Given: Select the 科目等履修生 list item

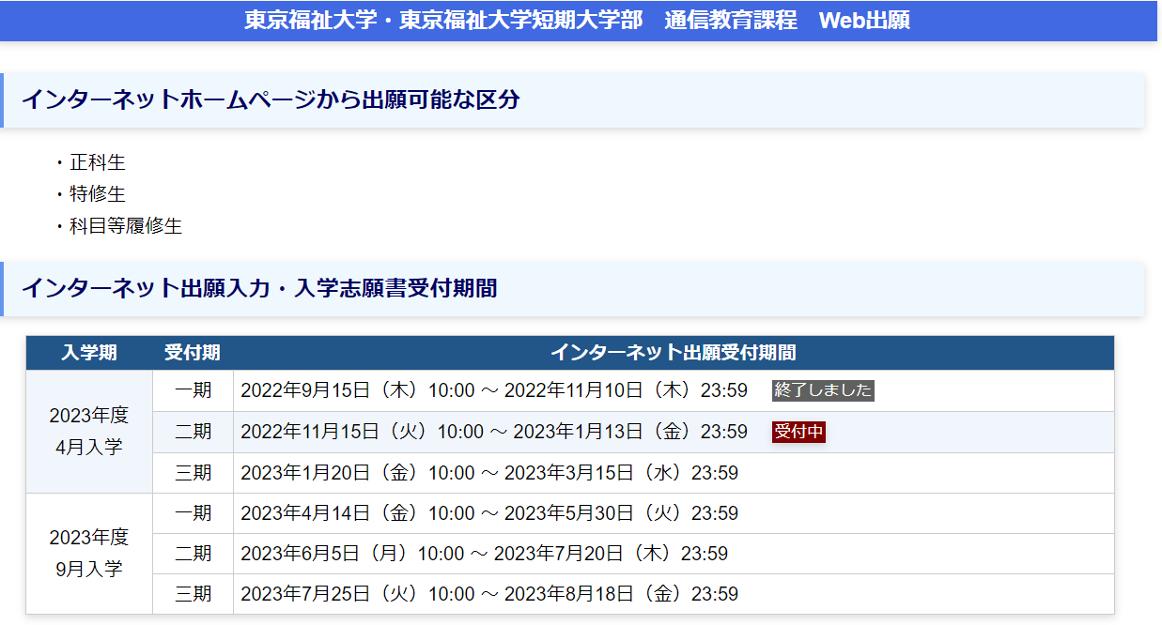Looking at the screenshot, I should pos(125,226).
